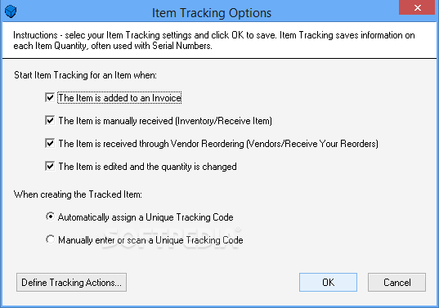This screenshot has width=439, height=308.
Task: Click the Instructions text paragraph
Action: tap(214, 40)
